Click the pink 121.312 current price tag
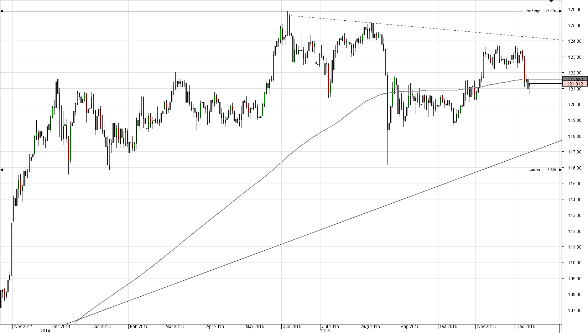This screenshot has width=588, height=333. [x=575, y=84]
